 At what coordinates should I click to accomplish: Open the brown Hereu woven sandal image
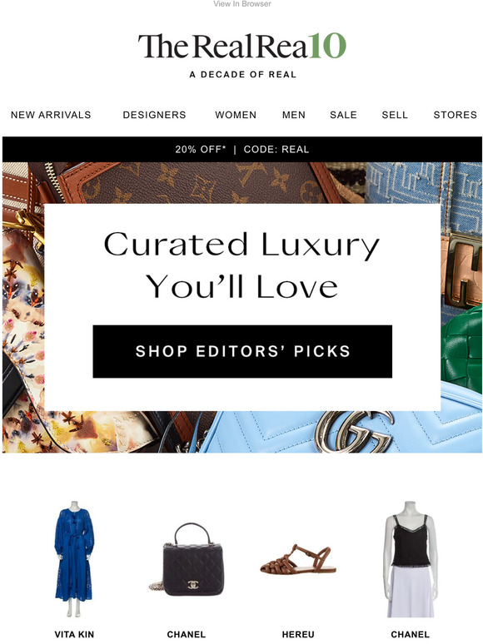tap(298, 559)
